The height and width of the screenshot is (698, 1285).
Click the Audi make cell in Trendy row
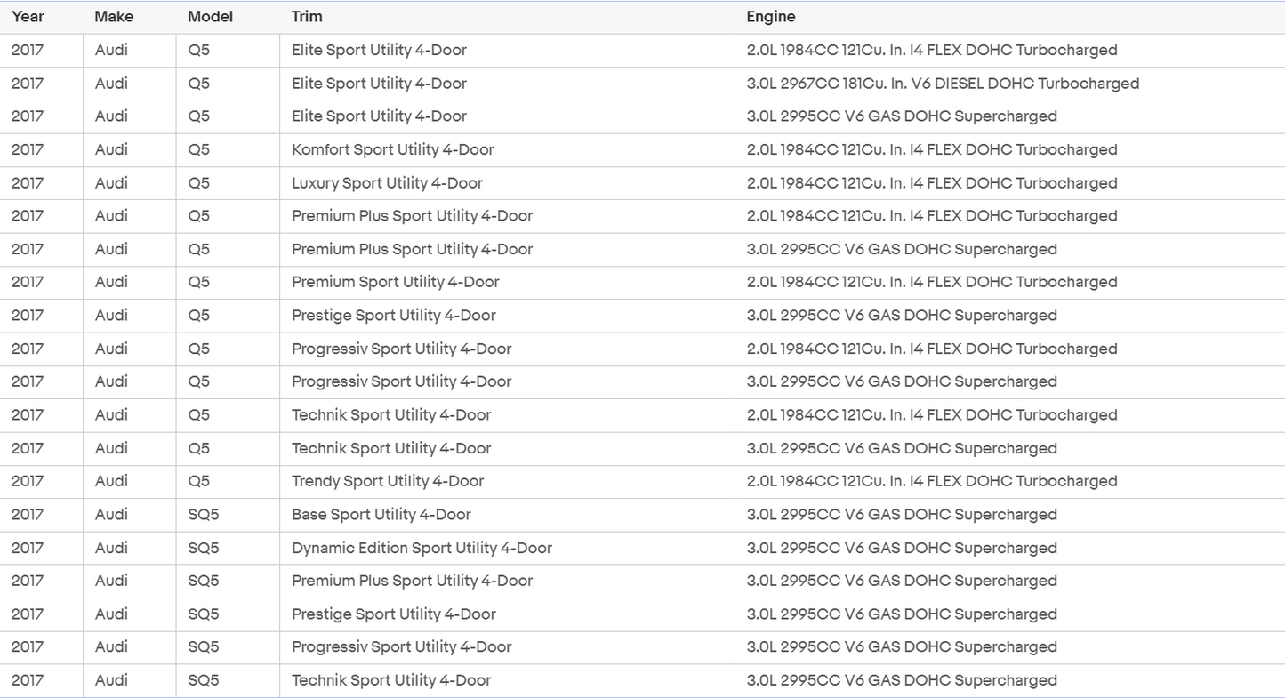130,482
